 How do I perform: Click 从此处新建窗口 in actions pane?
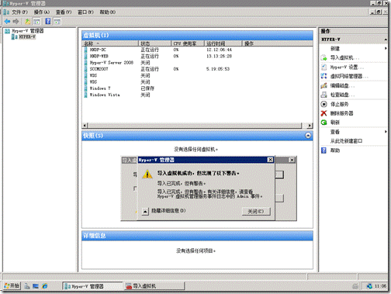[346, 141]
